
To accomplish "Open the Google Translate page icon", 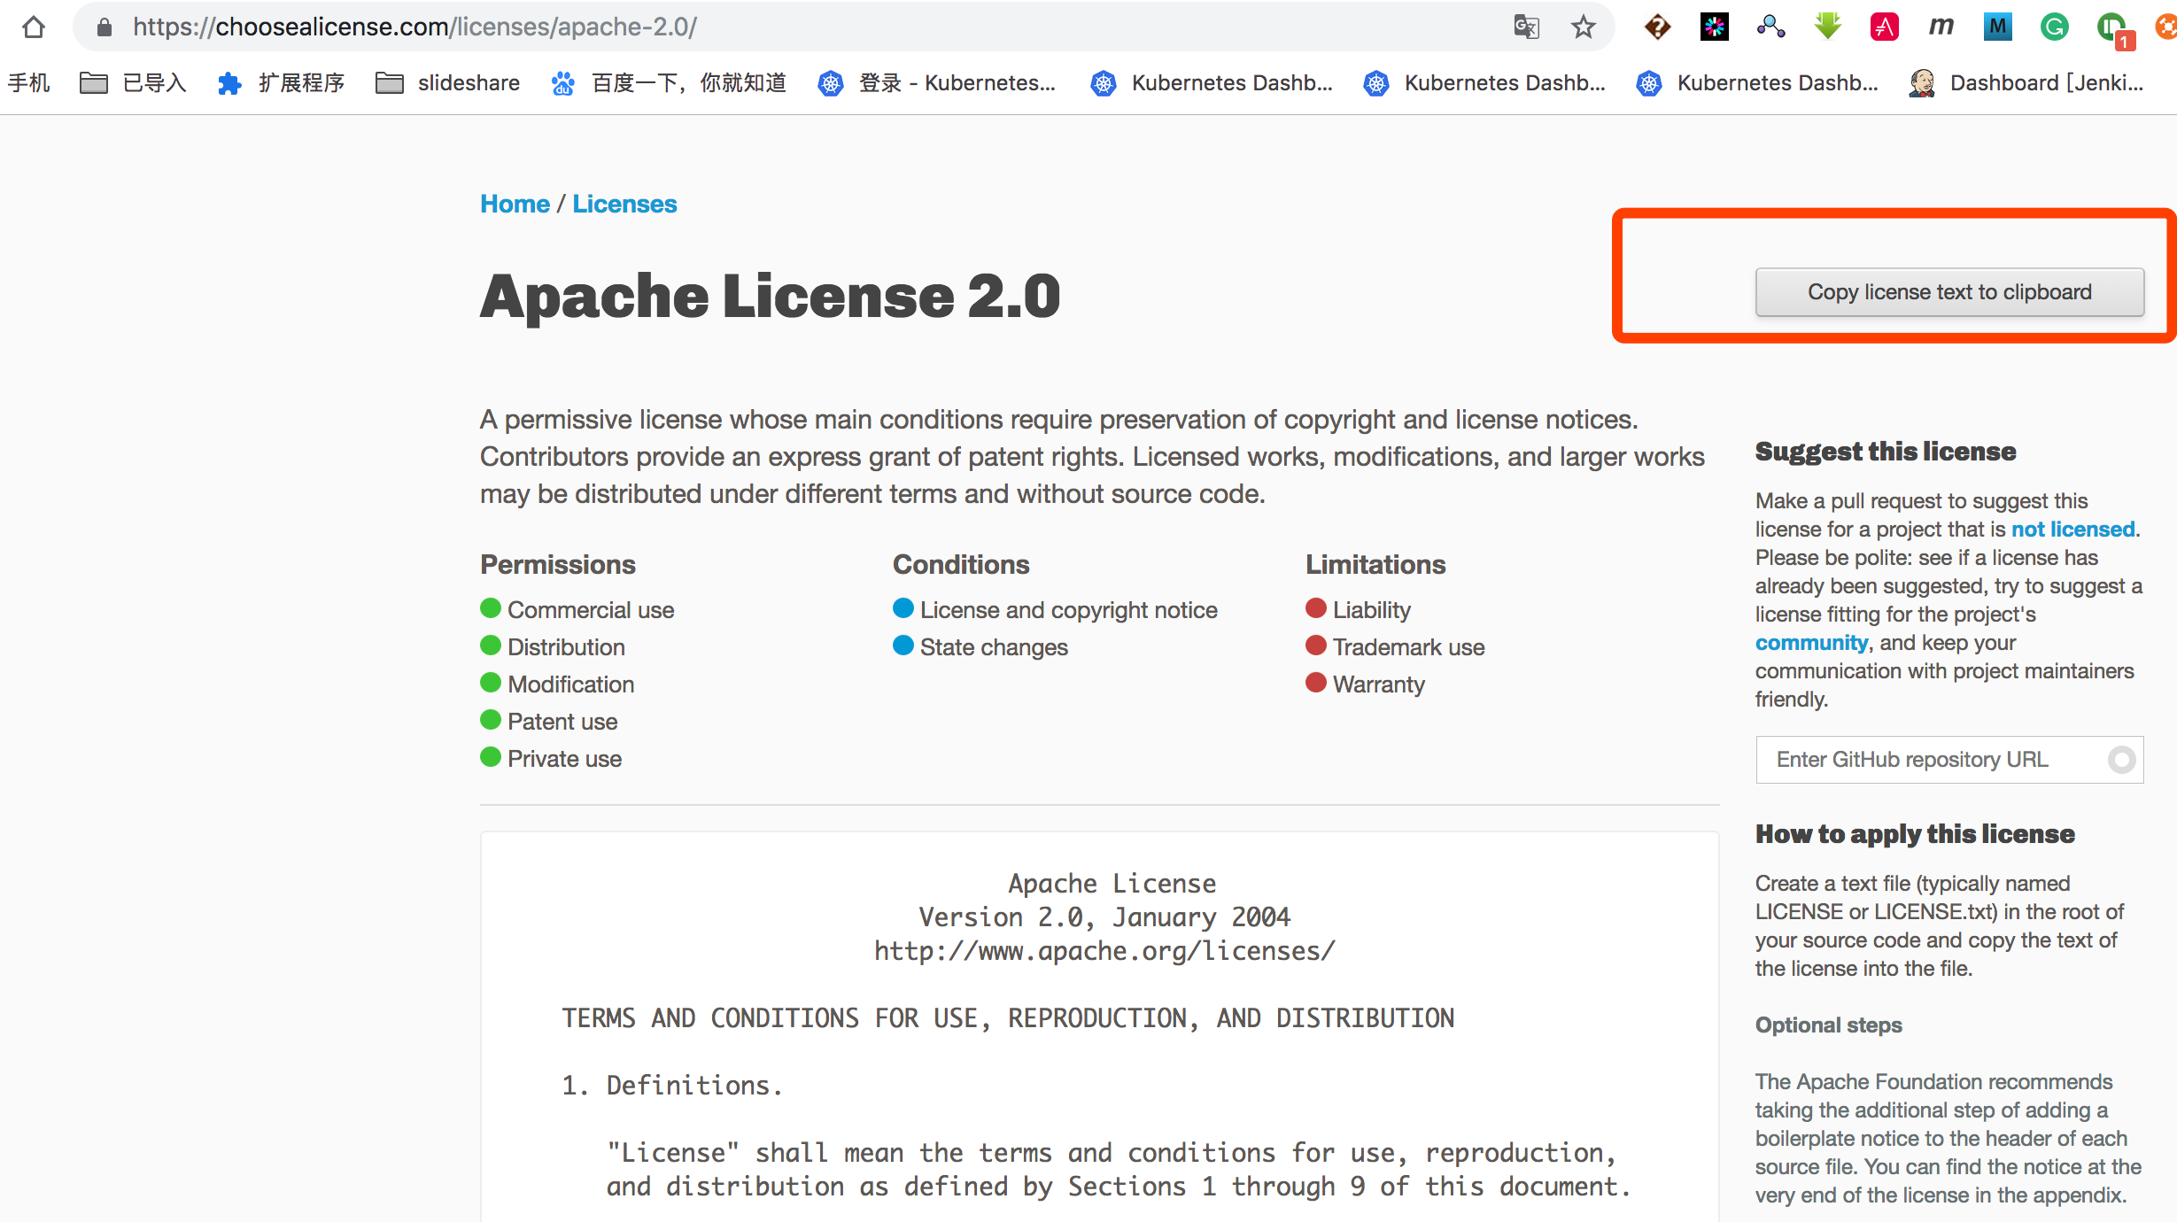I will tap(1526, 27).
